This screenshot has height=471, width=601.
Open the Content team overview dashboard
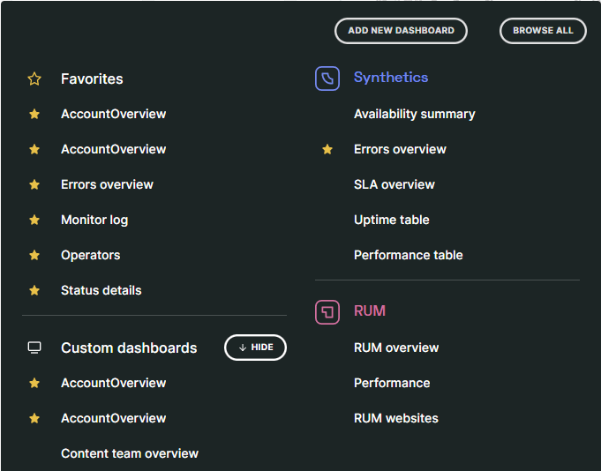129,453
